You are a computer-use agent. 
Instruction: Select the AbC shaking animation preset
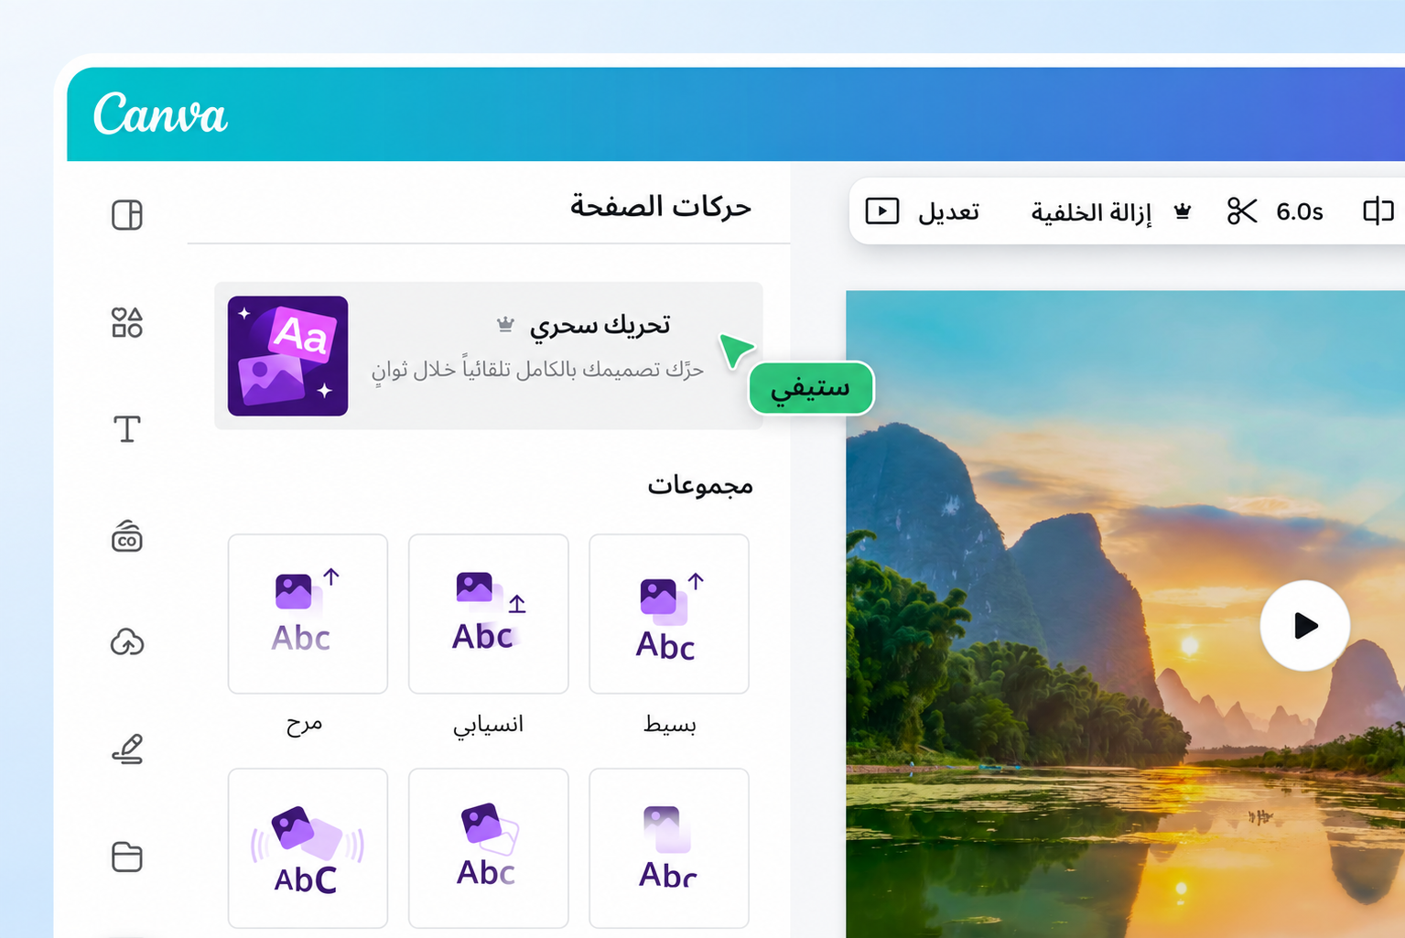click(308, 848)
